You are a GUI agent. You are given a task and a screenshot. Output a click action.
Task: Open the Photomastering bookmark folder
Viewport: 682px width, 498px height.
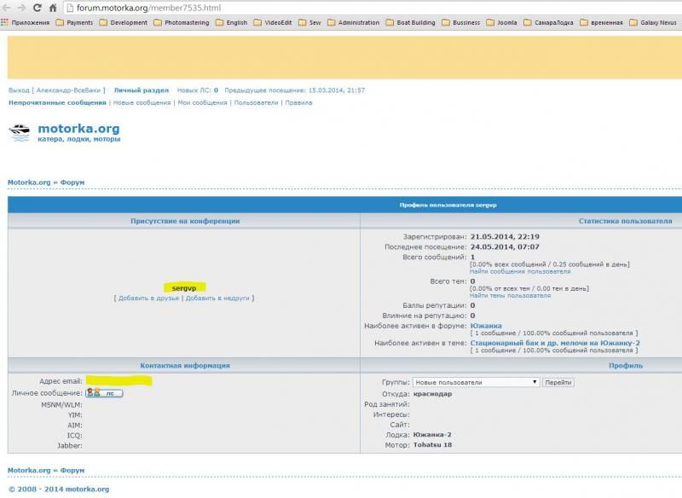point(181,23)
